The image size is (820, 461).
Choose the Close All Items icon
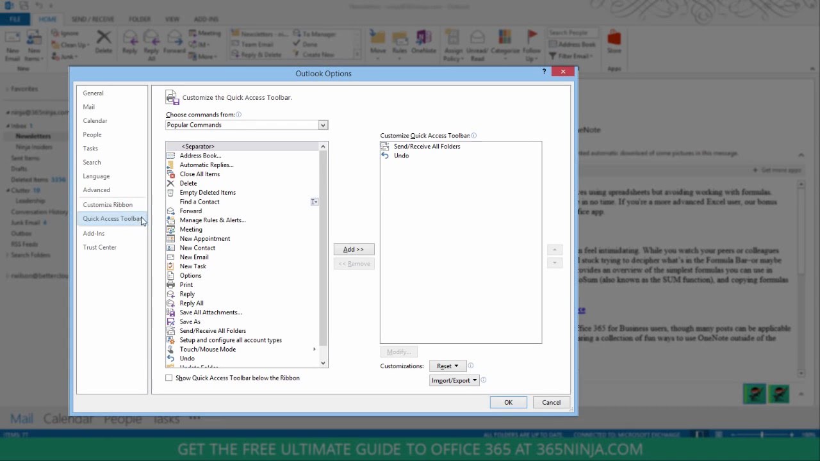point(170,174)
